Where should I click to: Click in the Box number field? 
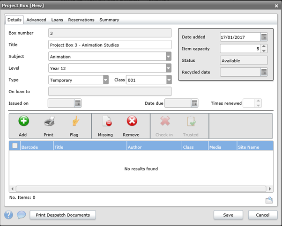click(x=110, y=33)
